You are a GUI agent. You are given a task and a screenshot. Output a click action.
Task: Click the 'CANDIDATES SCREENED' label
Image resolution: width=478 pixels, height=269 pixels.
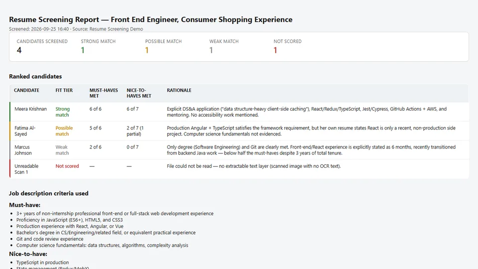(42, 41)
